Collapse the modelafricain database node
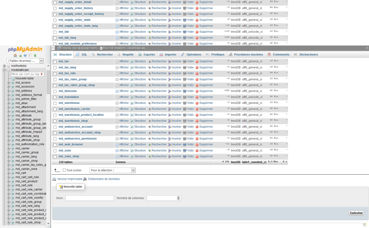Image resolution: width=369 pixels, height=228 pixels. (x=4, y=70)
